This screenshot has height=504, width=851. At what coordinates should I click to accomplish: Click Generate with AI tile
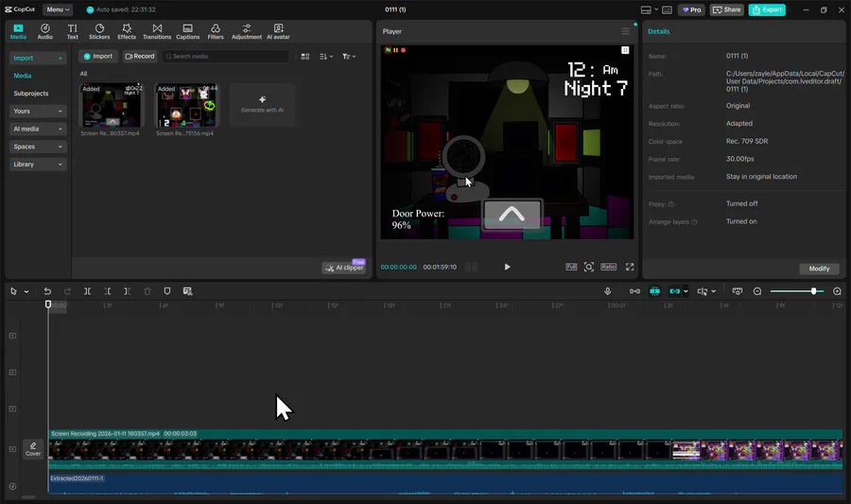262,105
